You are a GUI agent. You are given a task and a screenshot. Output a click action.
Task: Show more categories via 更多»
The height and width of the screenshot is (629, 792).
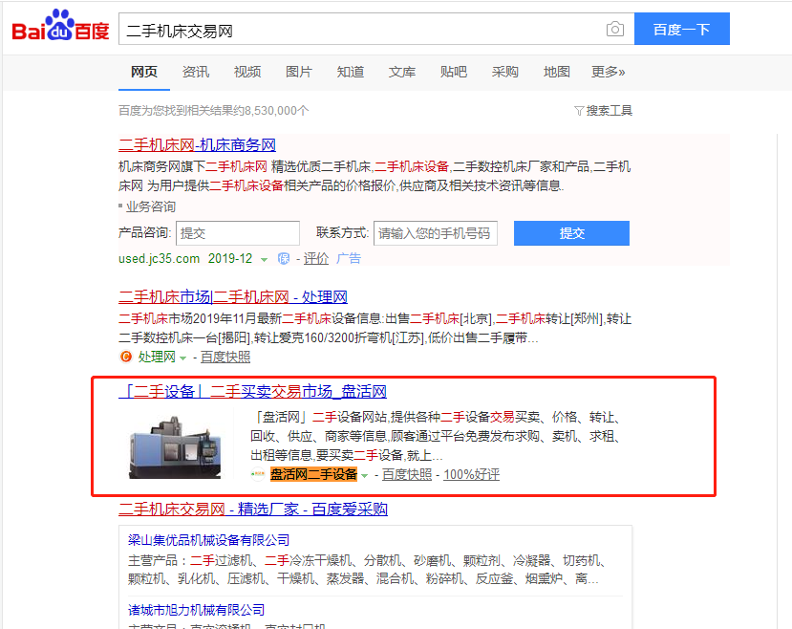[609, 72]
